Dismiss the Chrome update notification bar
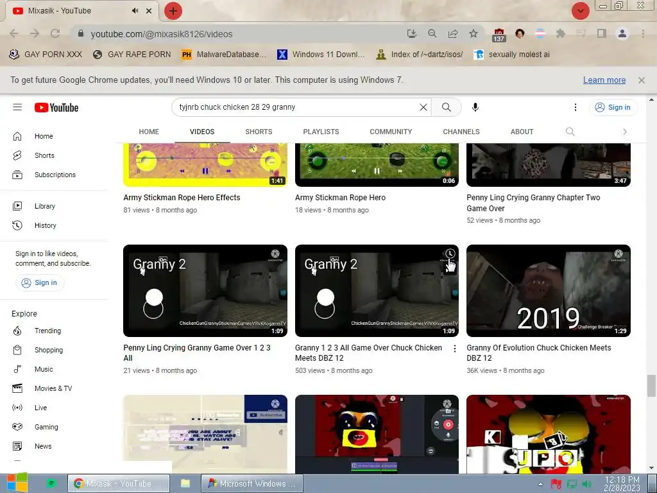Screen dimensions: 657x493 pos(642,80)
